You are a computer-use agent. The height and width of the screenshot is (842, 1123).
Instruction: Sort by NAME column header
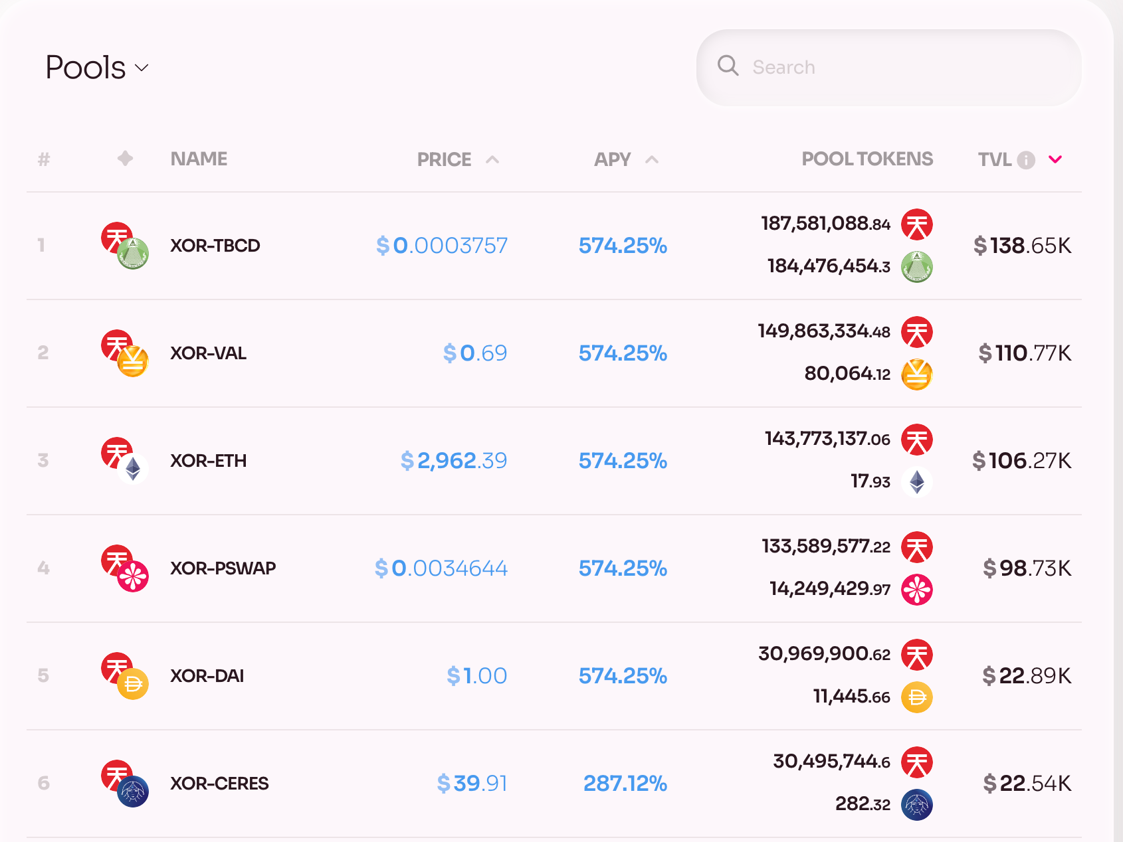pyautogui.click(x=199, y=159)
